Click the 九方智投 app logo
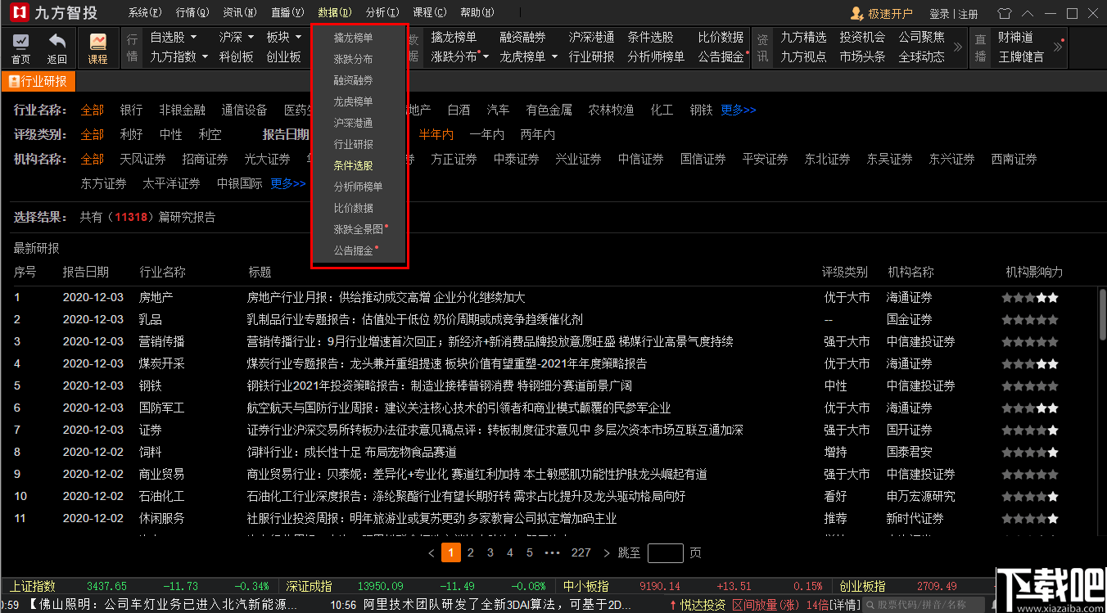Image resolution: width=1107 pixels, height=613 pixels. point(20,13)
